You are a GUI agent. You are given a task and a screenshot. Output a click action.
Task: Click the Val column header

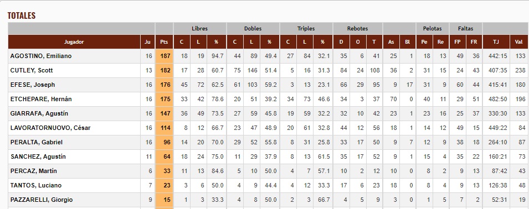point(518,42)
